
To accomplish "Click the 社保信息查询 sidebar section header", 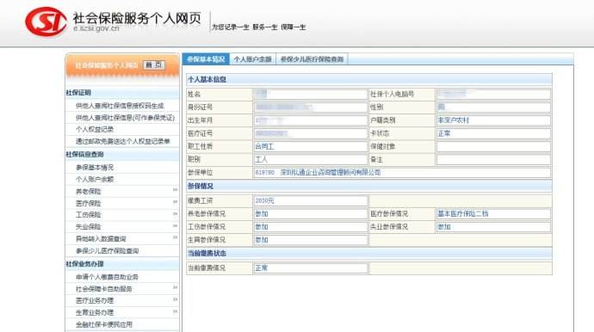I will pyautogui.click(x=85, y=155).
